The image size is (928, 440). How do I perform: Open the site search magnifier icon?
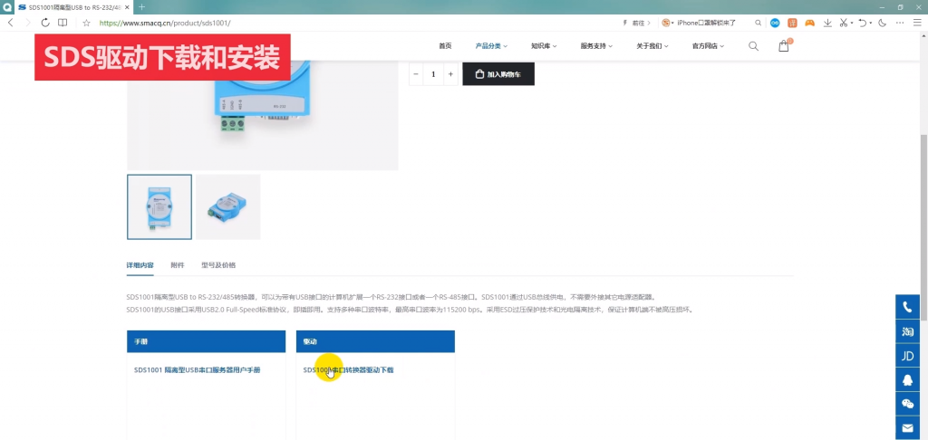click(x=753, y=46)
